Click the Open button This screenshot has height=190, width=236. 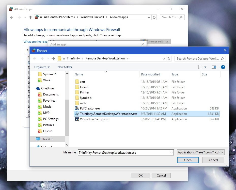click(188, 160)
